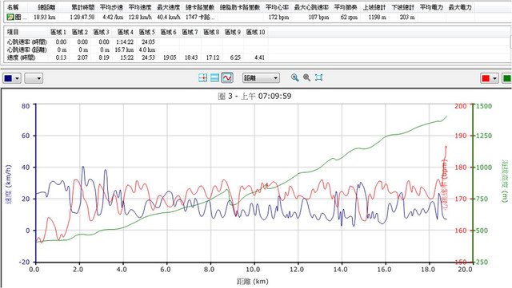Click the 總卡路里數 column header
The width and height of the screenshot is (512, 288).
(x=200, y=7)
